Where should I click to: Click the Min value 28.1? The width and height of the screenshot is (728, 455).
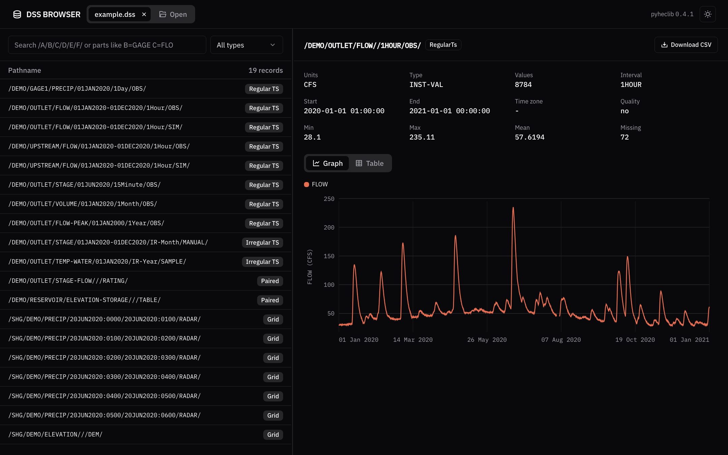click(312, 137)
